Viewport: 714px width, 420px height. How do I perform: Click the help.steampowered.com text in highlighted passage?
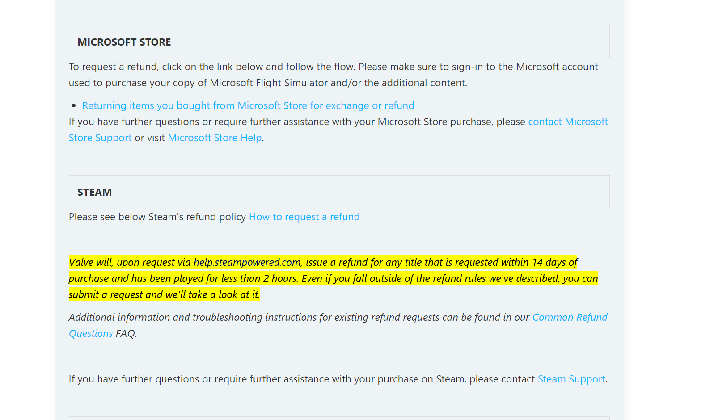click(247, 263)
